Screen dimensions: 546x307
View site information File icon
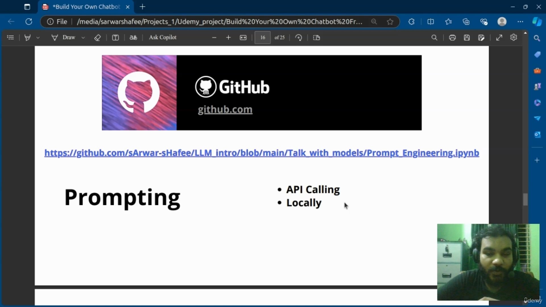click(x=57, y=22)
